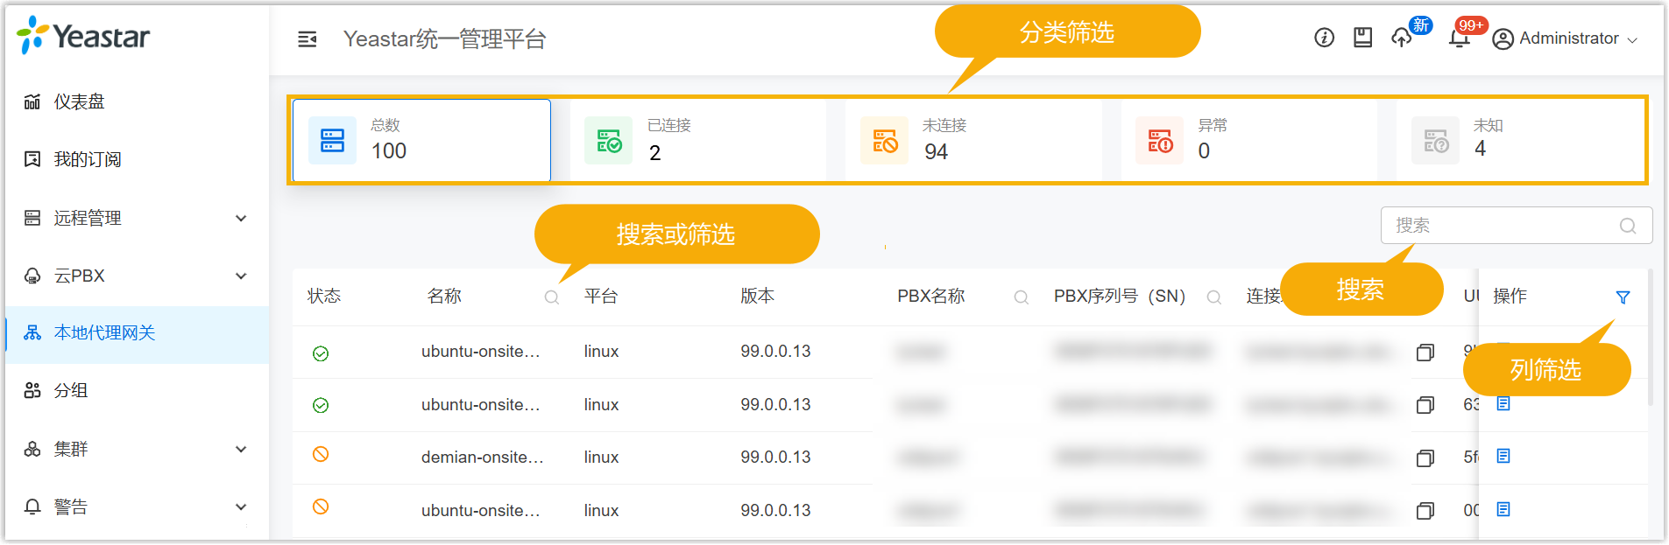The width and height of the screenshot is (1669, 545).
Task: Collapse the sidebar with the menu toggle icon
Action: pos(307,39)
